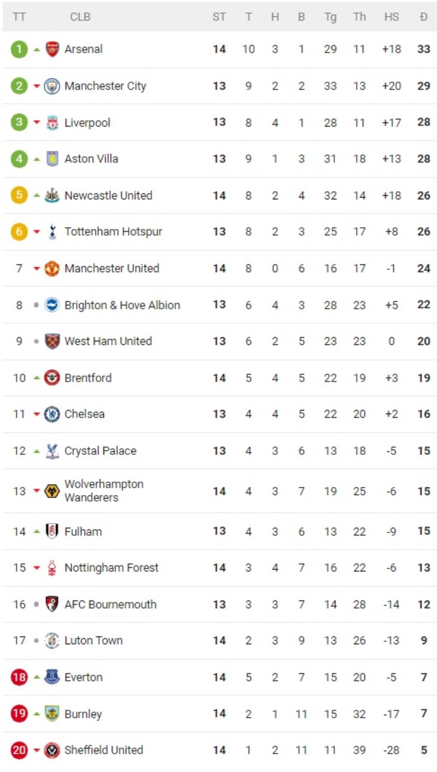437x772 pixels.
Task: Click the Manchester City crest icon
Action: click(x=52, y=86)
